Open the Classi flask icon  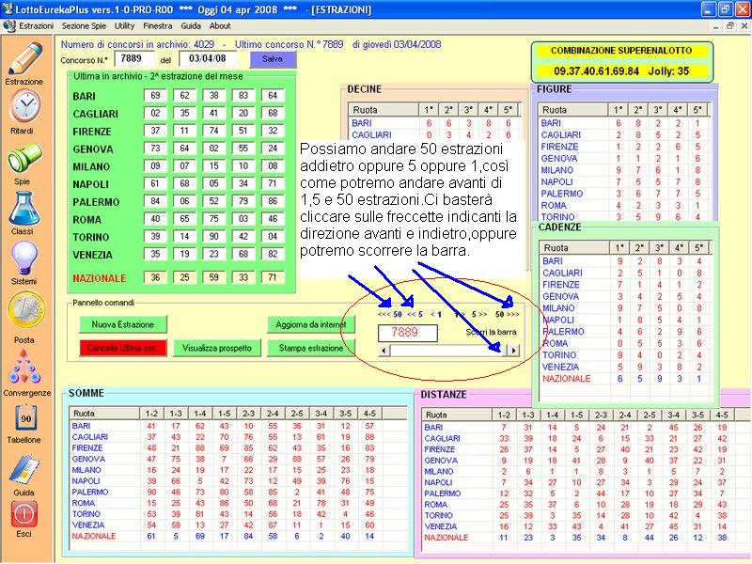click(23, 208)
